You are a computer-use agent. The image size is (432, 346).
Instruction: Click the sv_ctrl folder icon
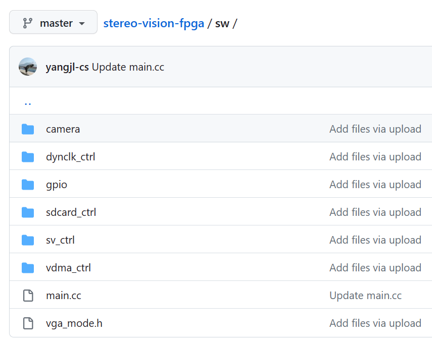28,240
